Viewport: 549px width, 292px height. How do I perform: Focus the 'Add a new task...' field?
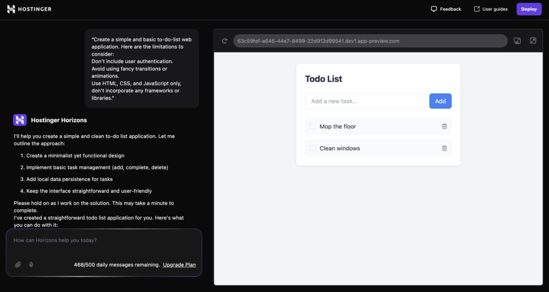(x=365, y=101)
